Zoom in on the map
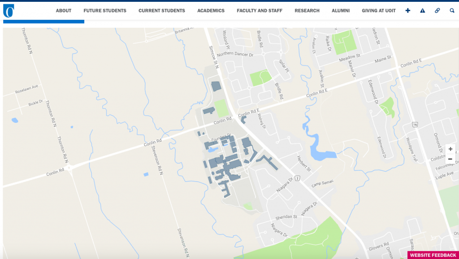 click(450, 149)
